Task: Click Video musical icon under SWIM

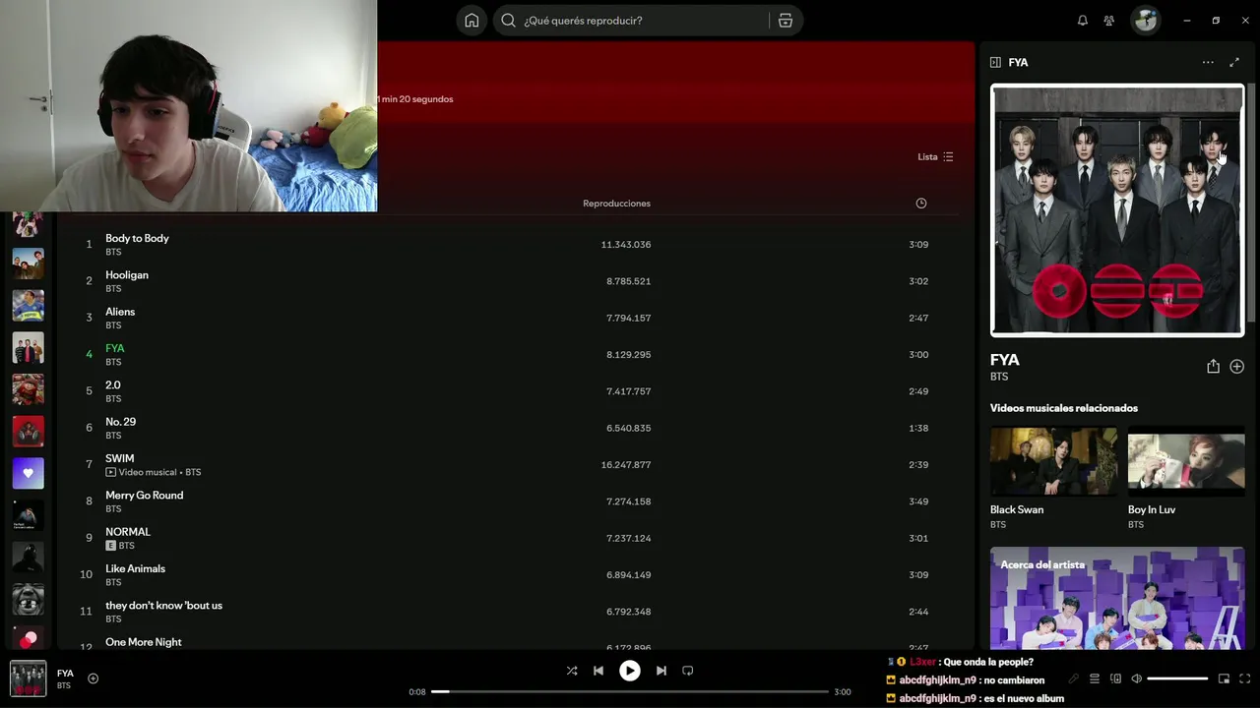Action: pos(110,472)
